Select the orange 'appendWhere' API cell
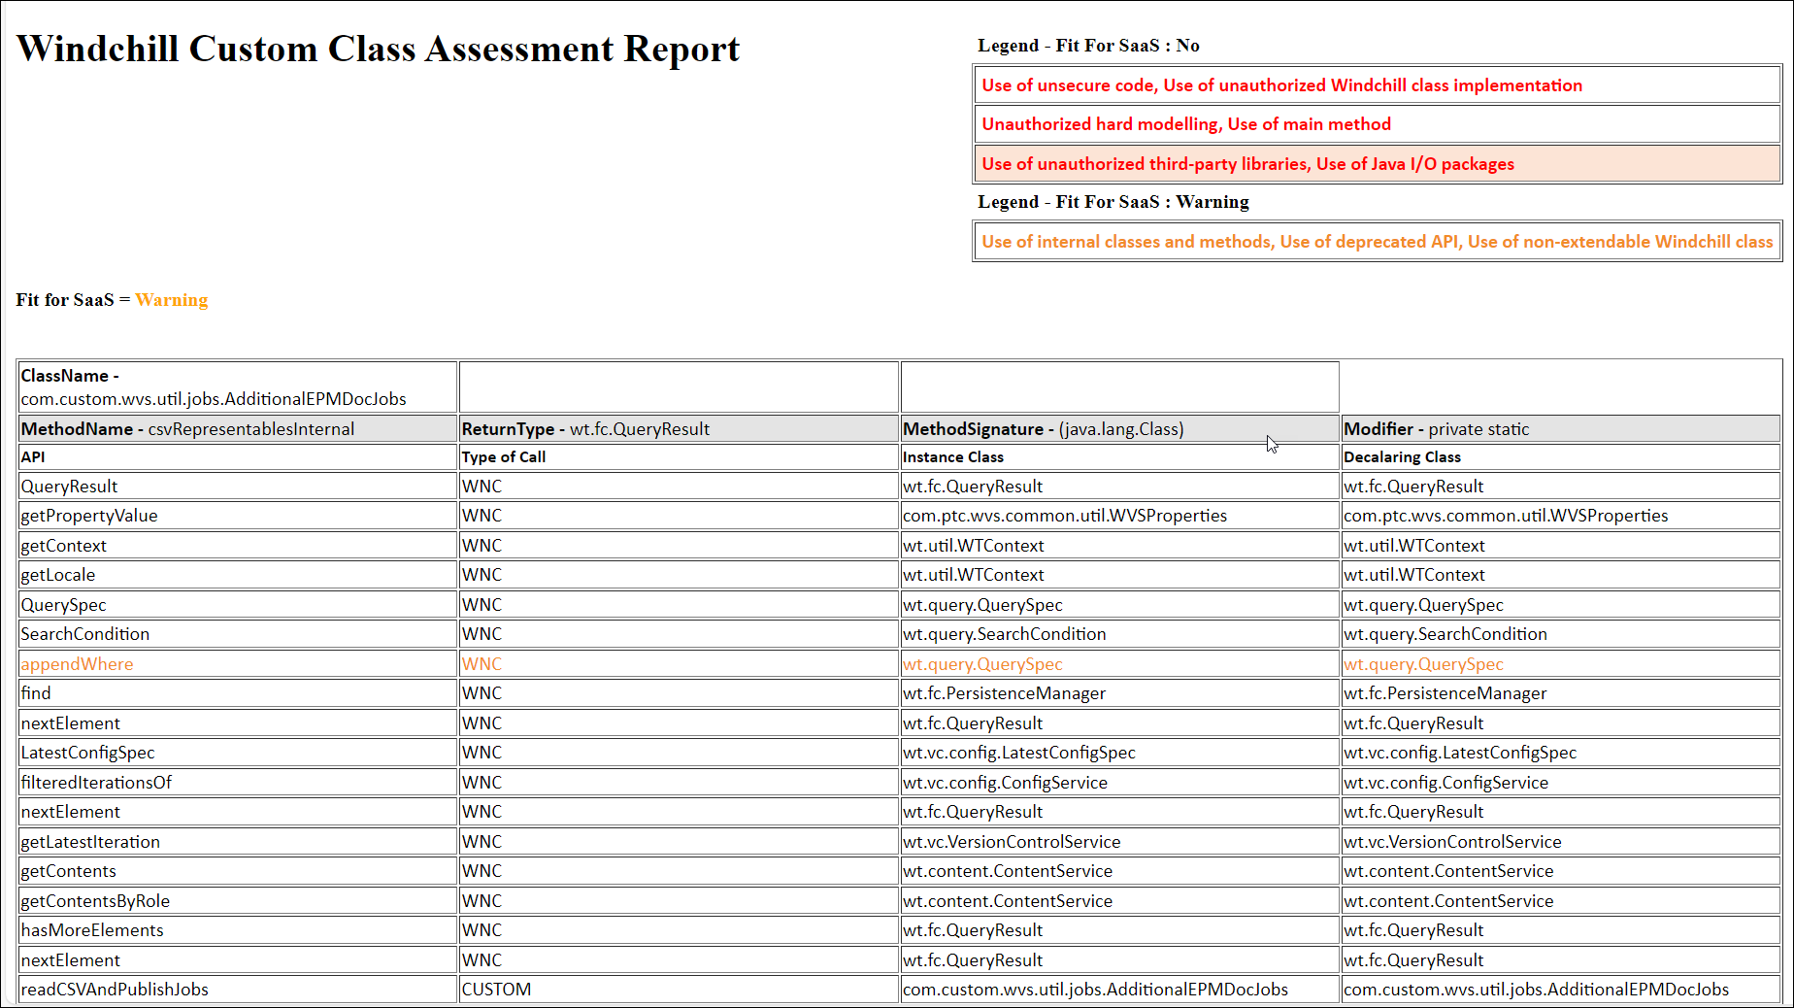Screen dimensions: 1794x1008 [x=238, y=664]
